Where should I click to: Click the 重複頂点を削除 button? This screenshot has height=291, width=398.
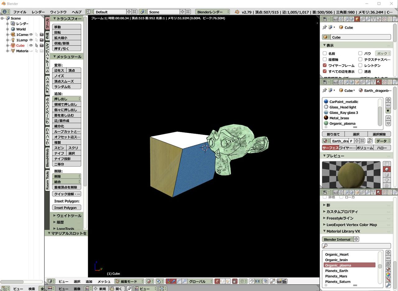pos(67,187)
